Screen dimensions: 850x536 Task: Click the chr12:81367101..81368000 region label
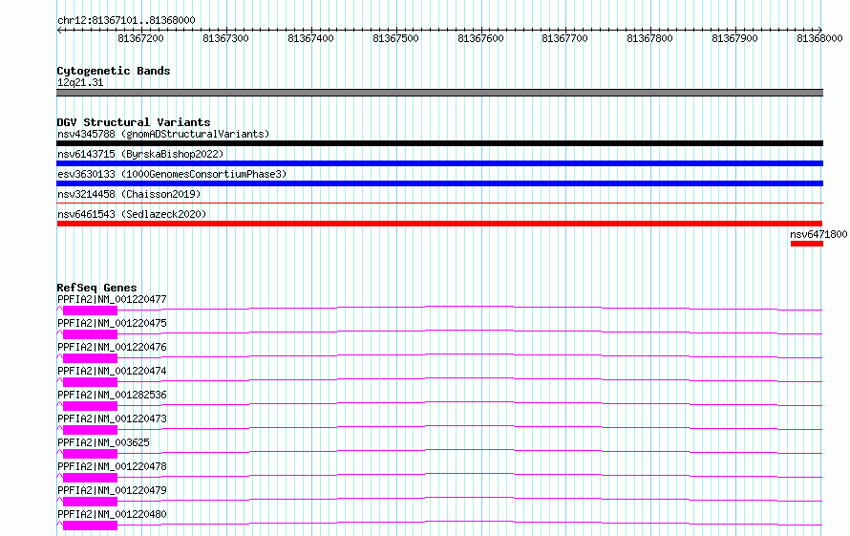click(x=126, y=20)
